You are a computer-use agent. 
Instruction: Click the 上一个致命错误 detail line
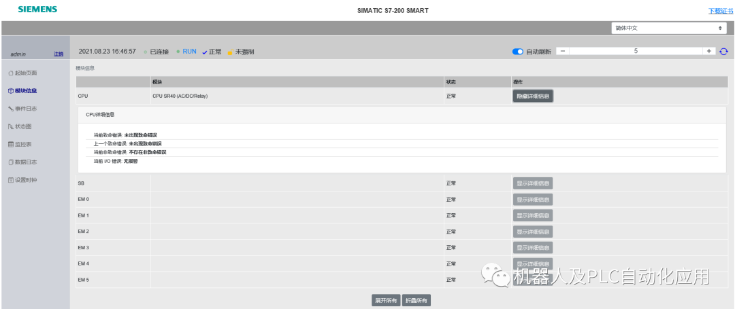(x=127, y=143)
